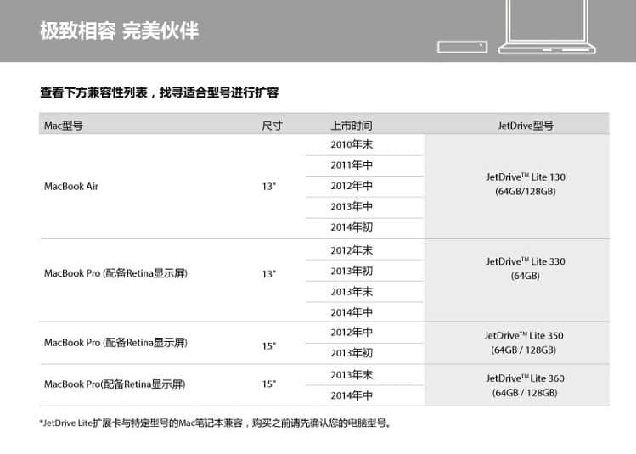Viewport: 636px width, 454px height.
Task: Click 2014年中 in the JetDrive Lite 360 rows
Action: pos(352,395)
